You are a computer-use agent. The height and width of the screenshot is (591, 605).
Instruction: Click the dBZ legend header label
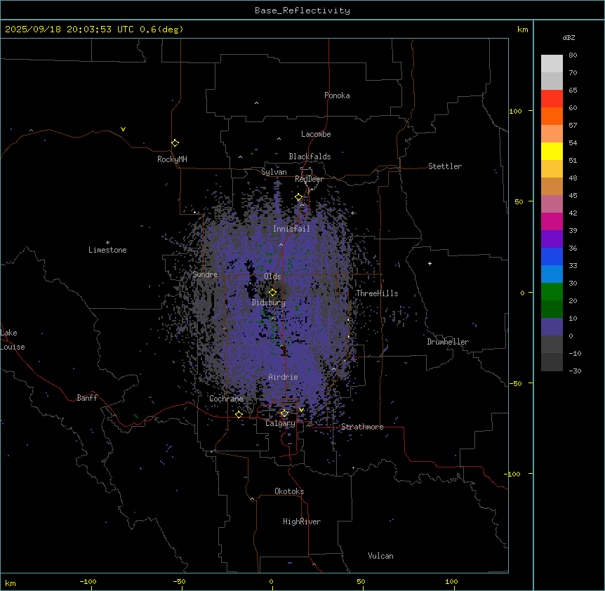(x=569, y=37)
